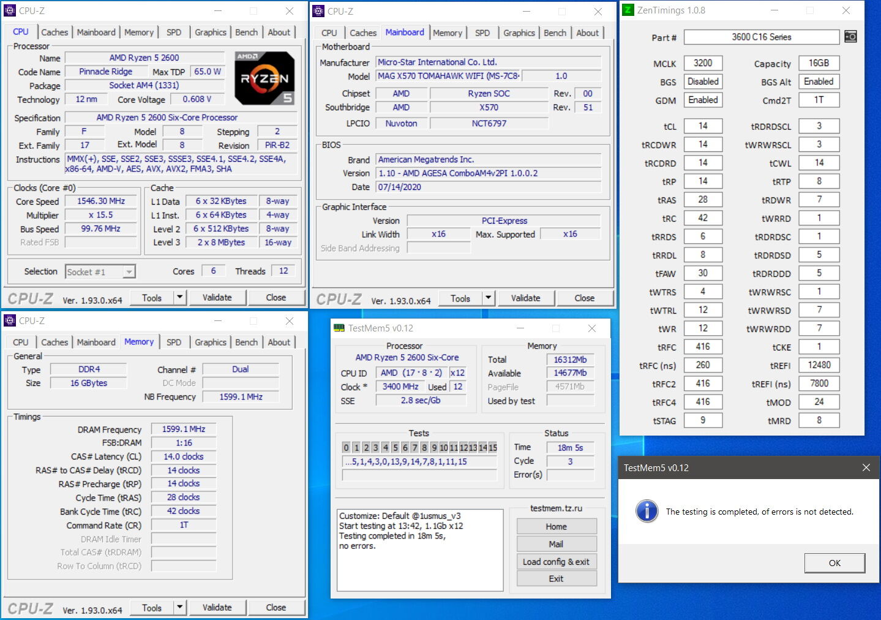Click the Capacity value 16GB
881x620 pixels.
(x=819, y=63)
